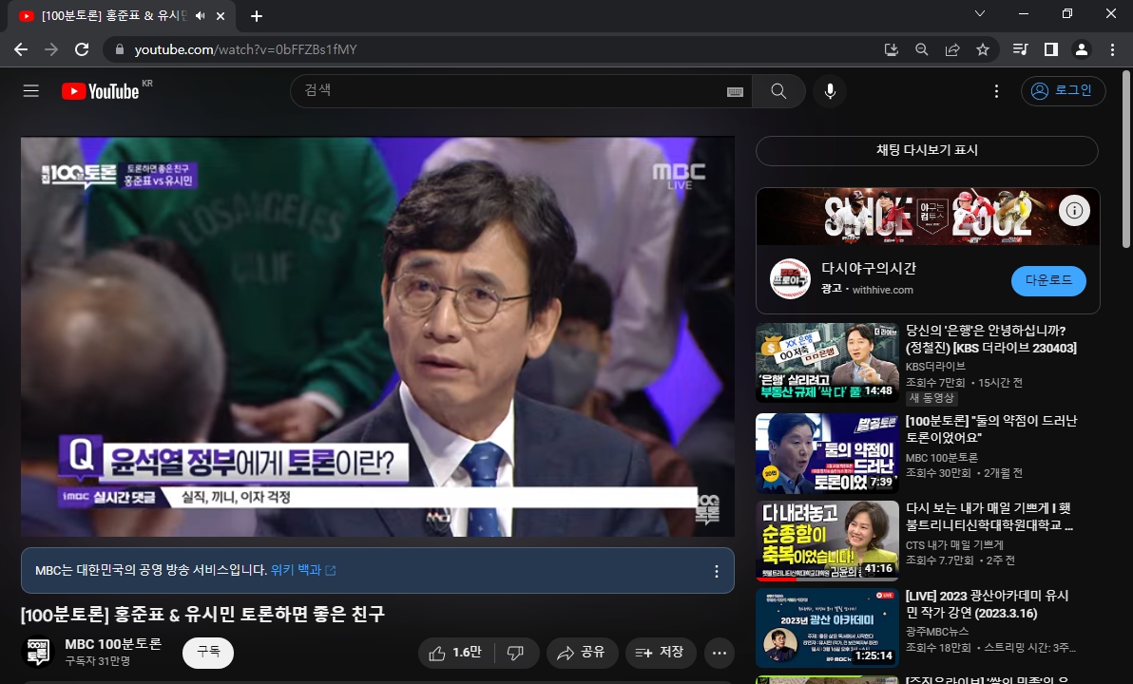Go back with the browser back arrow
The image size is (1133, 684).
tap(21, 49)
